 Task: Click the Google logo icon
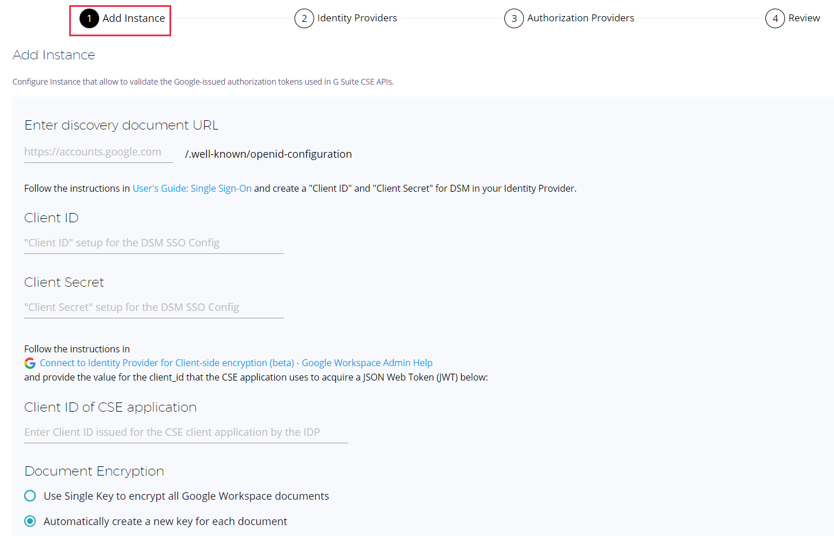(30, 363)
